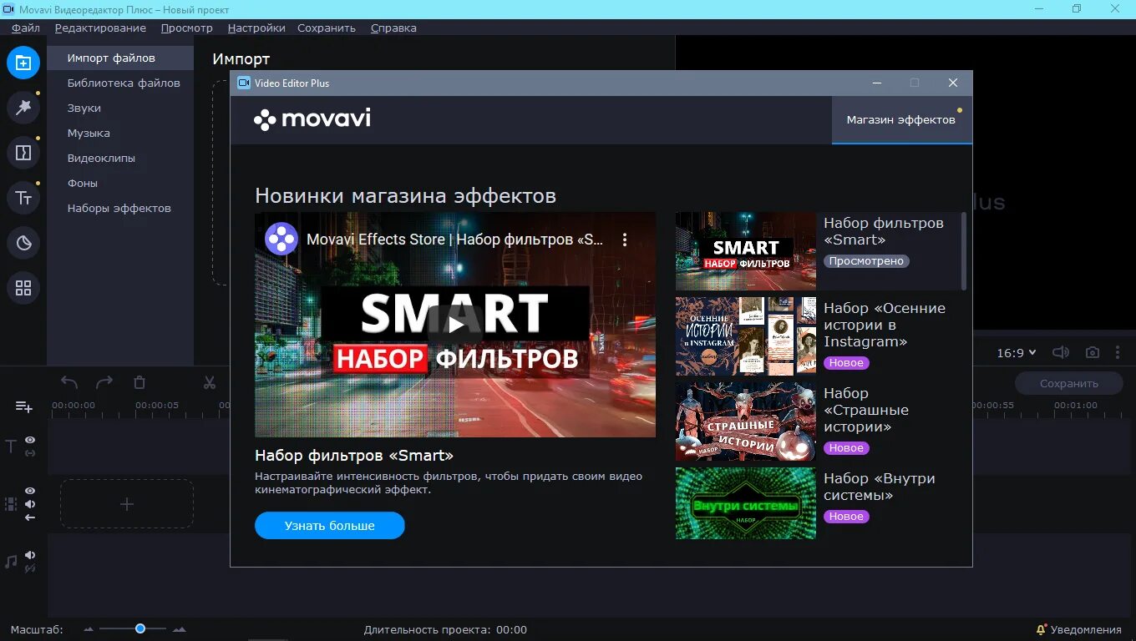The image size is (1136, 641).
Task: Open the Справка menu
Action: (393, 28)
